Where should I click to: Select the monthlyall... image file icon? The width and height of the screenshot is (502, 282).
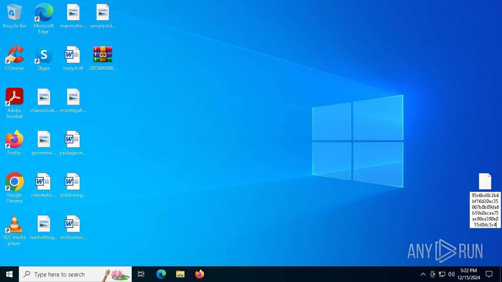click(x=73, y=101)
